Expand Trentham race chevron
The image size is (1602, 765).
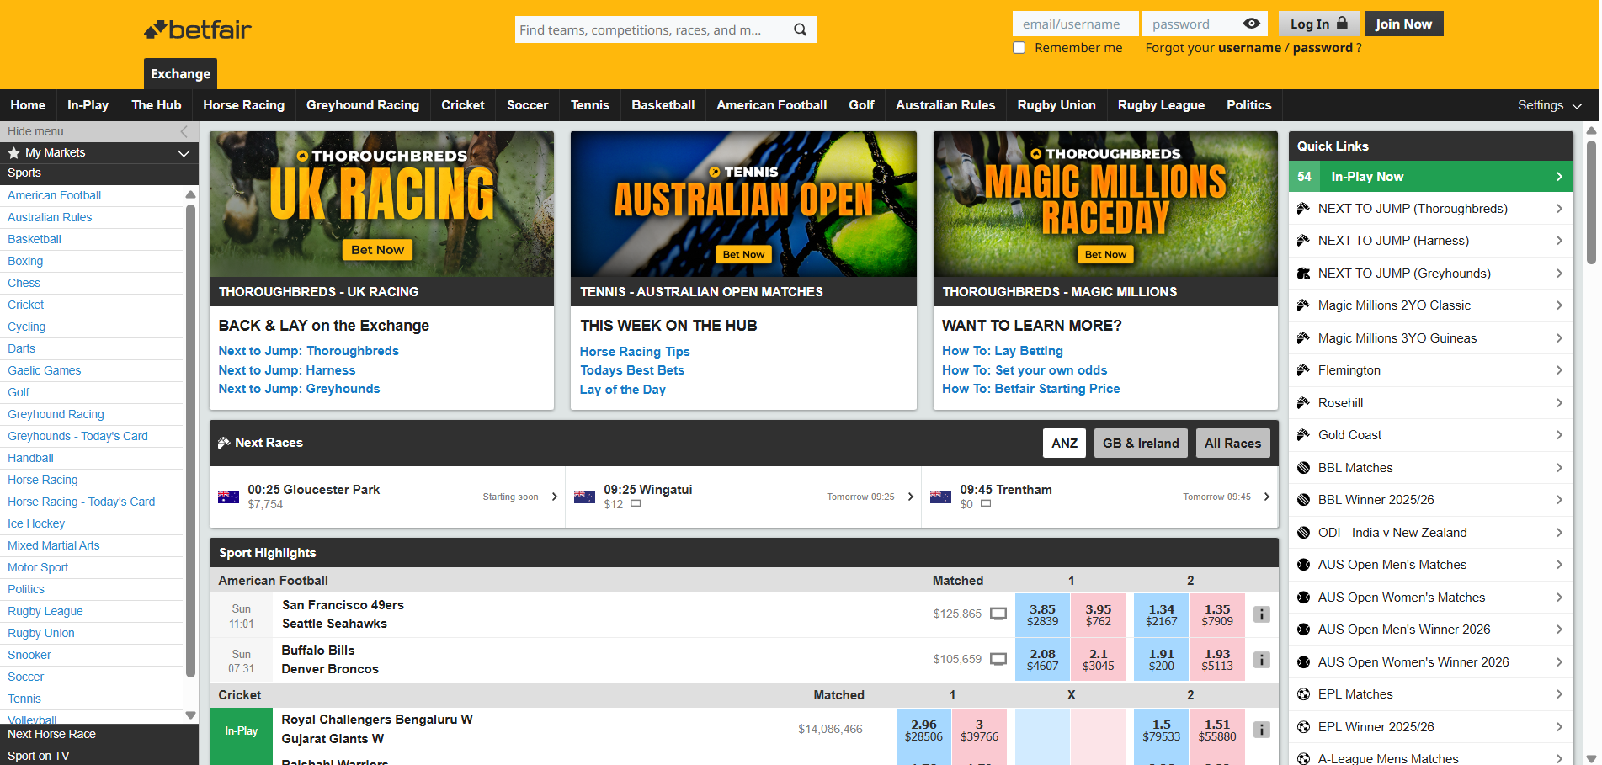pos(1266,497)
